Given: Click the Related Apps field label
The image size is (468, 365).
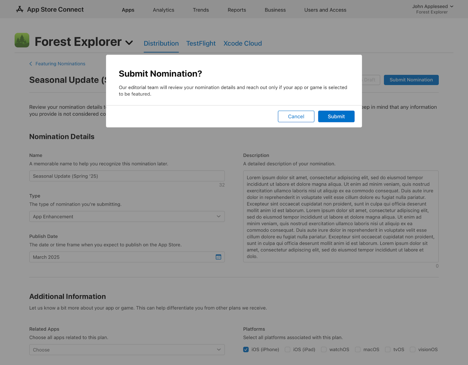Looking at the screenshot, I should click(x=44, y=329).
